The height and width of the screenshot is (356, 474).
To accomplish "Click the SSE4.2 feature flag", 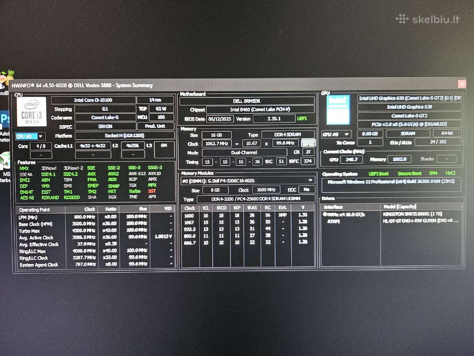I will (71, 174).
